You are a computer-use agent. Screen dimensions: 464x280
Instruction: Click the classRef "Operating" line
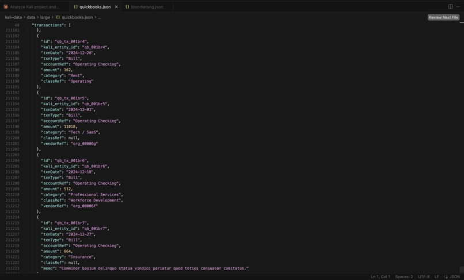point(67,81)
